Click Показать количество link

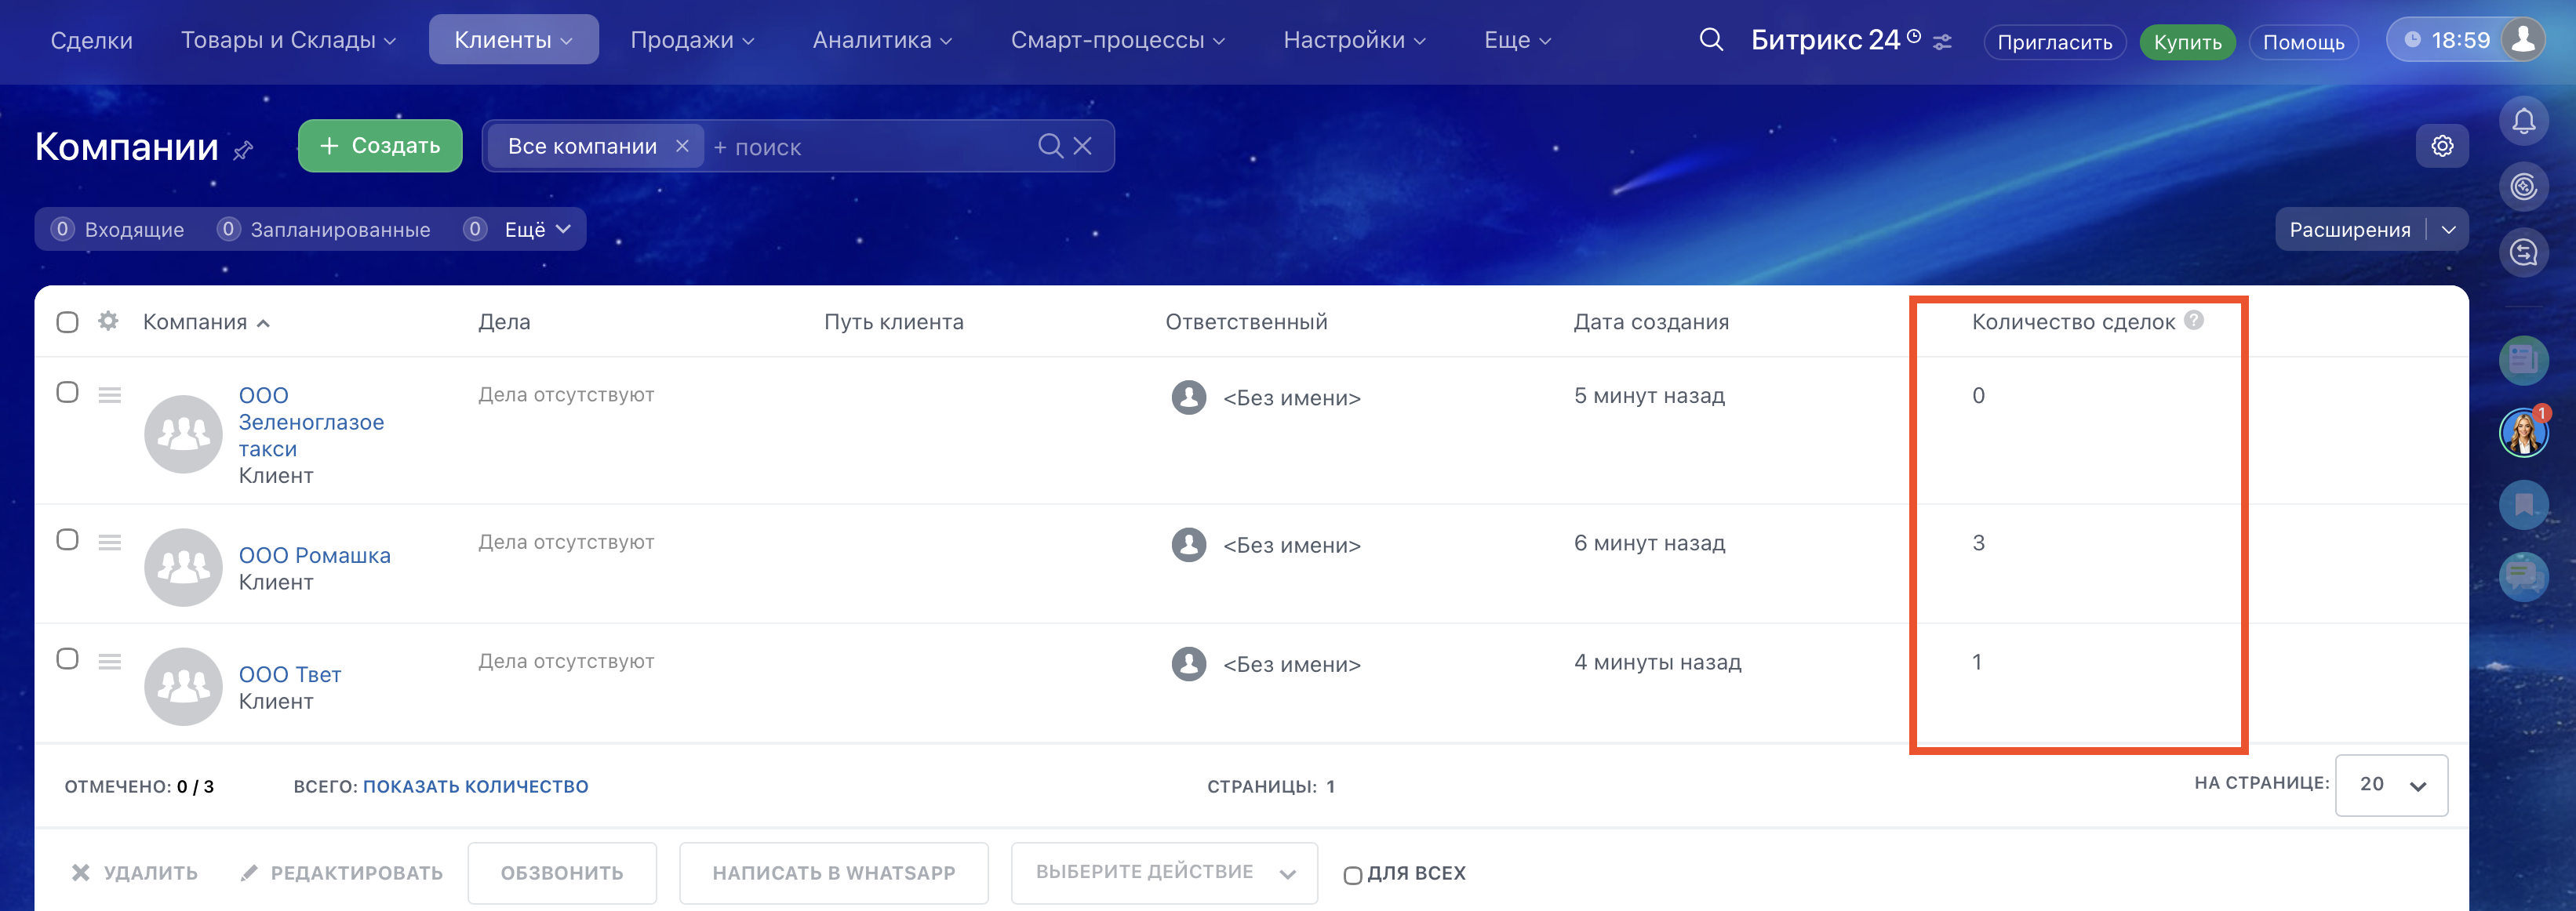[475, 786]
